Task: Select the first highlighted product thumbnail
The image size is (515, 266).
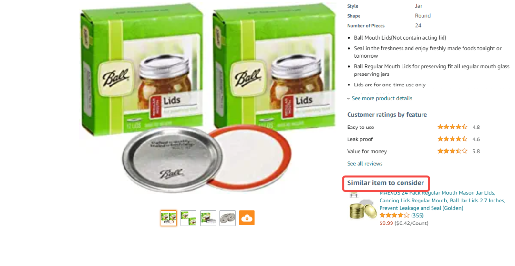Action: click(169, 218)
